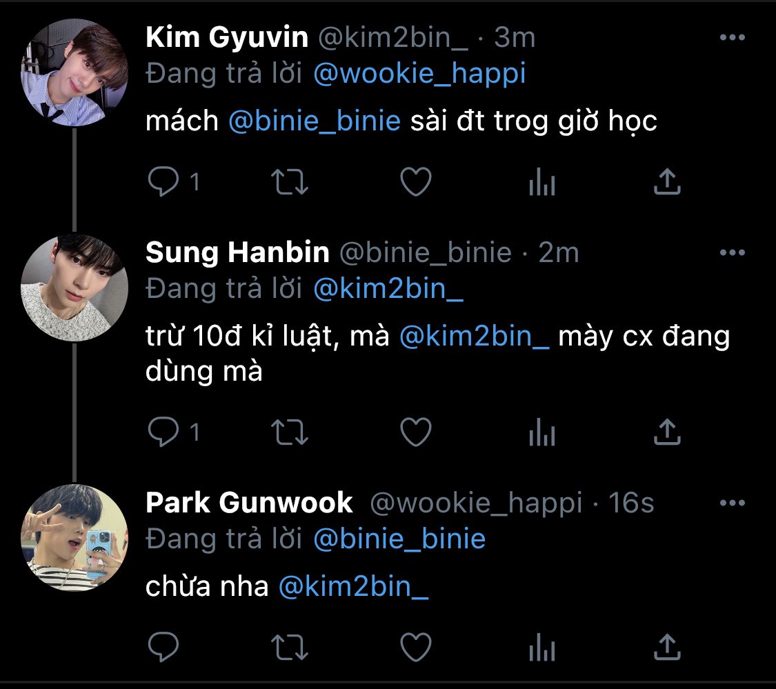Image resolution: width=776 pixels, height=689 pixels.
Task: Click @binie_binie mention in Kim Gyuvin's tweet
Action: 315,121
